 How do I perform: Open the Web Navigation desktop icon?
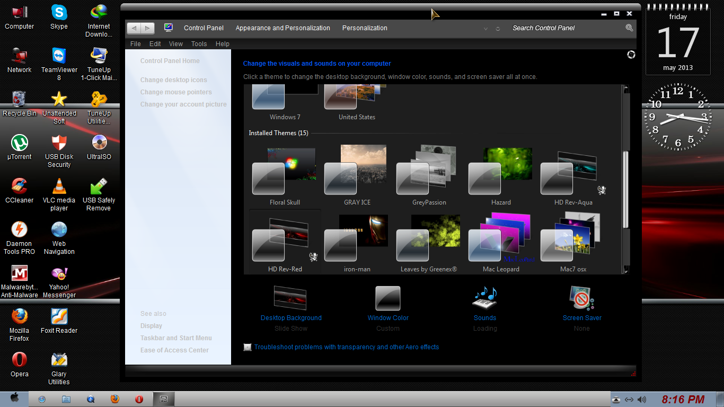pos(59,238)
